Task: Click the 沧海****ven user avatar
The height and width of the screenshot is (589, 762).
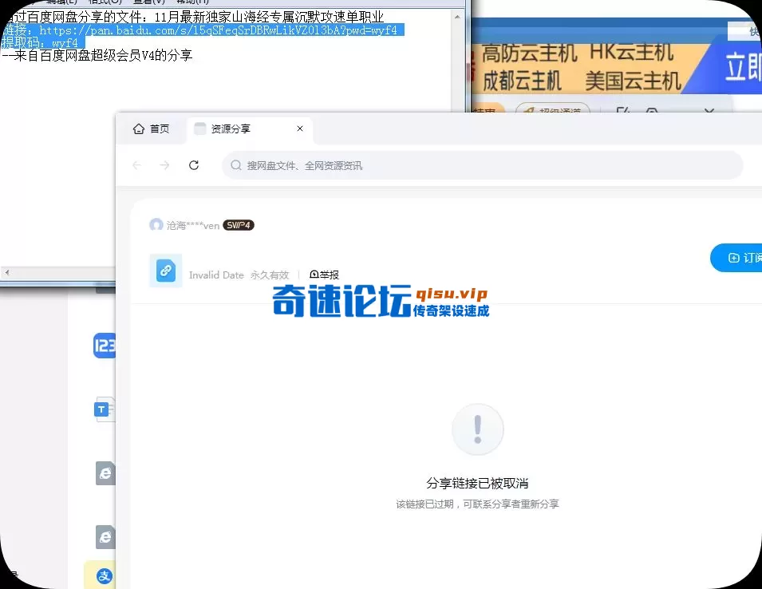Action: (156, 225)
